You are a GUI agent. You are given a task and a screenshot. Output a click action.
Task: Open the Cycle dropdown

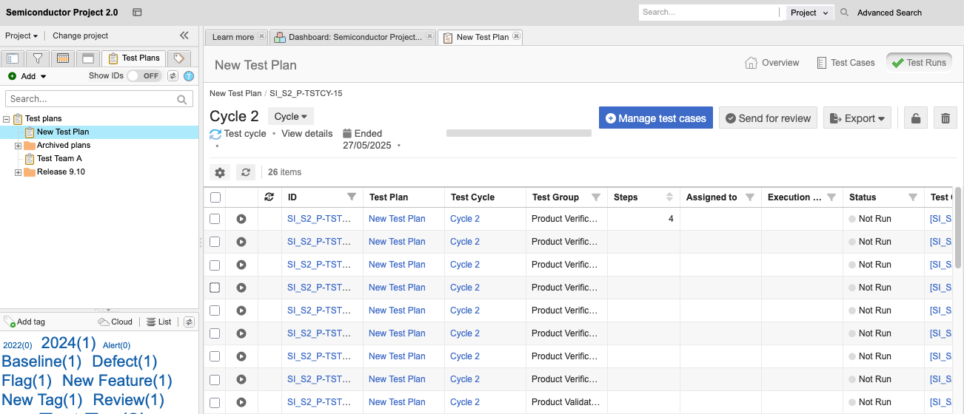click(x=290, y=117)
